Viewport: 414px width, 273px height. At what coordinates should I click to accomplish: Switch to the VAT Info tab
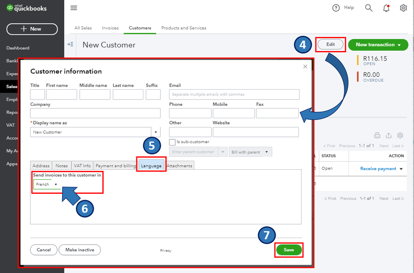pos(82,166)
